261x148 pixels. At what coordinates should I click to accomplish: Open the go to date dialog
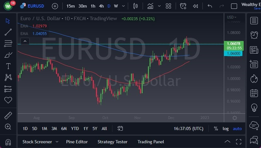[x=120, y=128]
